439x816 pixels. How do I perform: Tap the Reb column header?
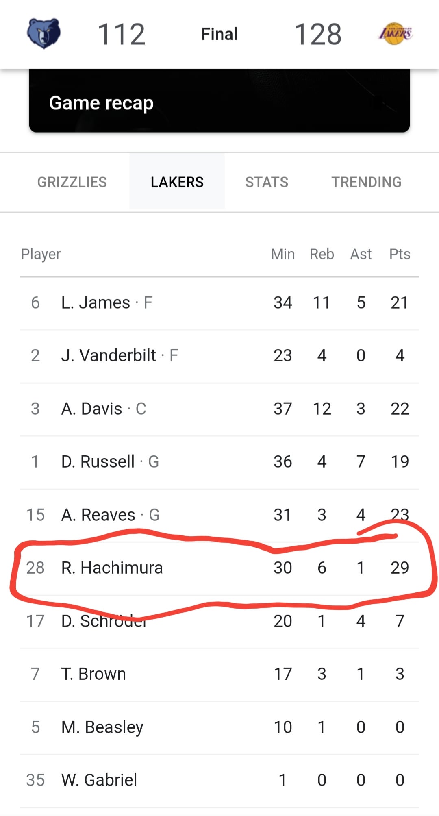point(322,254)
